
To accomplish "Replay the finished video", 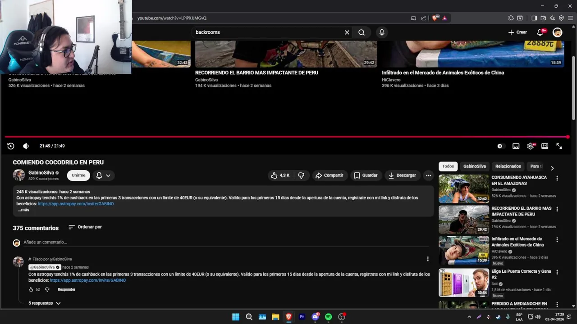I will [x=11, y=146].
